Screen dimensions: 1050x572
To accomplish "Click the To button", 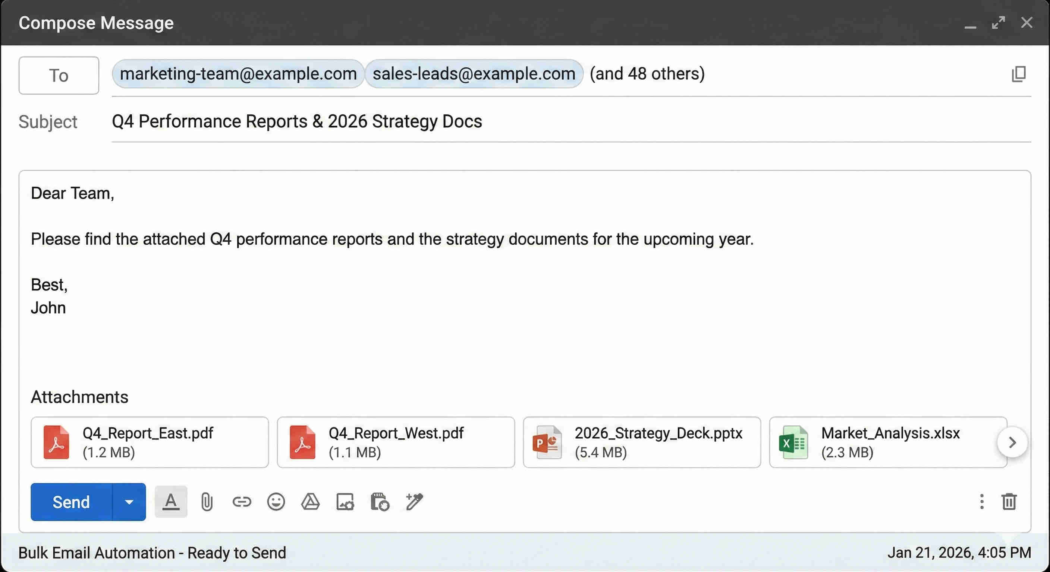I will click(59, 75).
